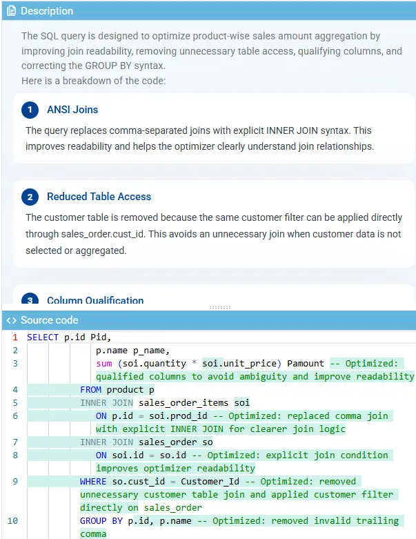Click line number 6 in source code
This screenshot has width=416, height=539.
pyautogui.click(x=15, y=416)
